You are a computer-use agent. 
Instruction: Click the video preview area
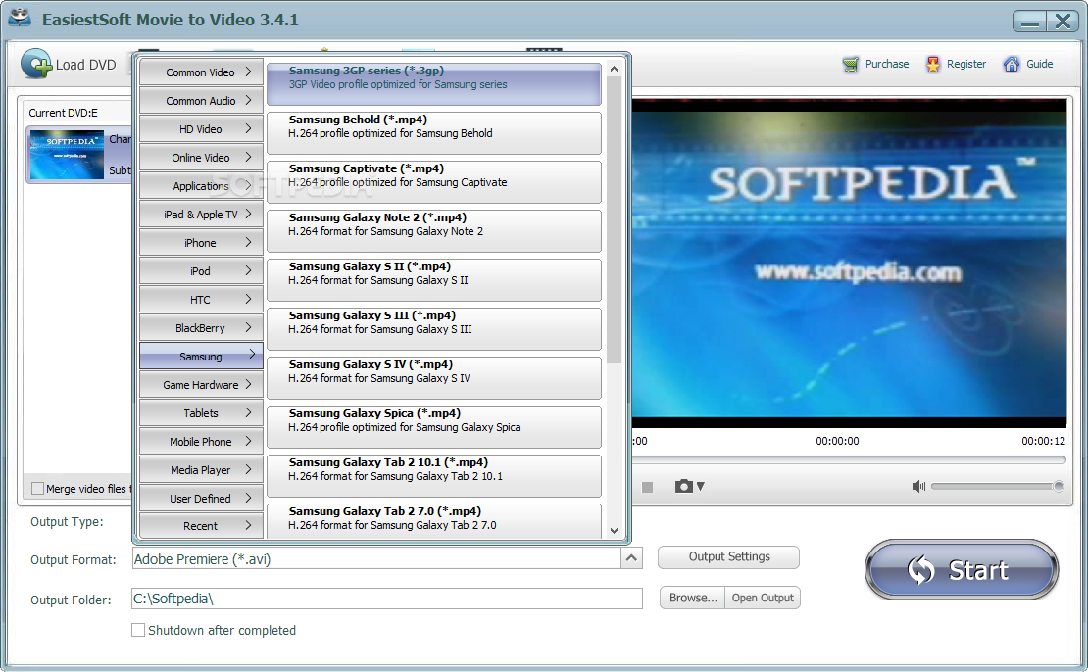click(x=849, y=263)
